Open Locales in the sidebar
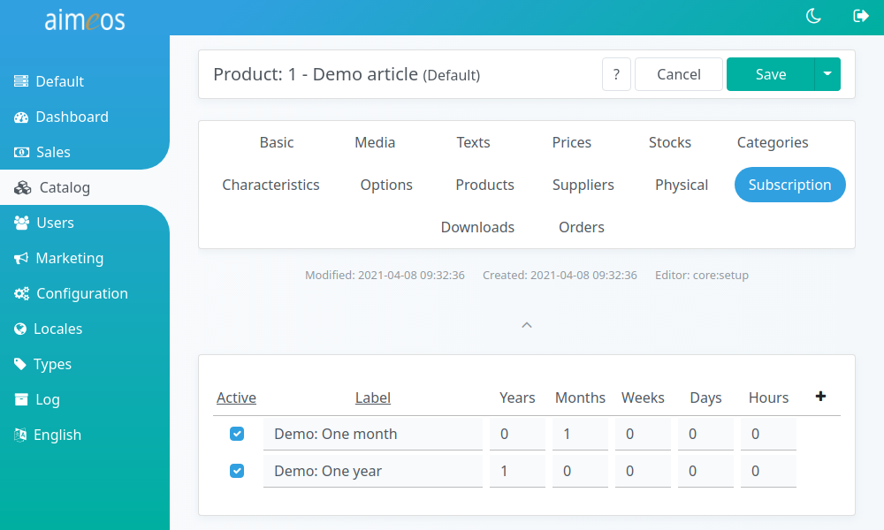The image size is (884, 530). [x=58, y=329]
